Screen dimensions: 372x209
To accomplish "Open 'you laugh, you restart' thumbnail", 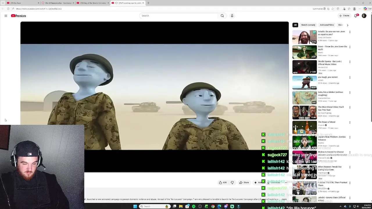I will tap(305, 82).
